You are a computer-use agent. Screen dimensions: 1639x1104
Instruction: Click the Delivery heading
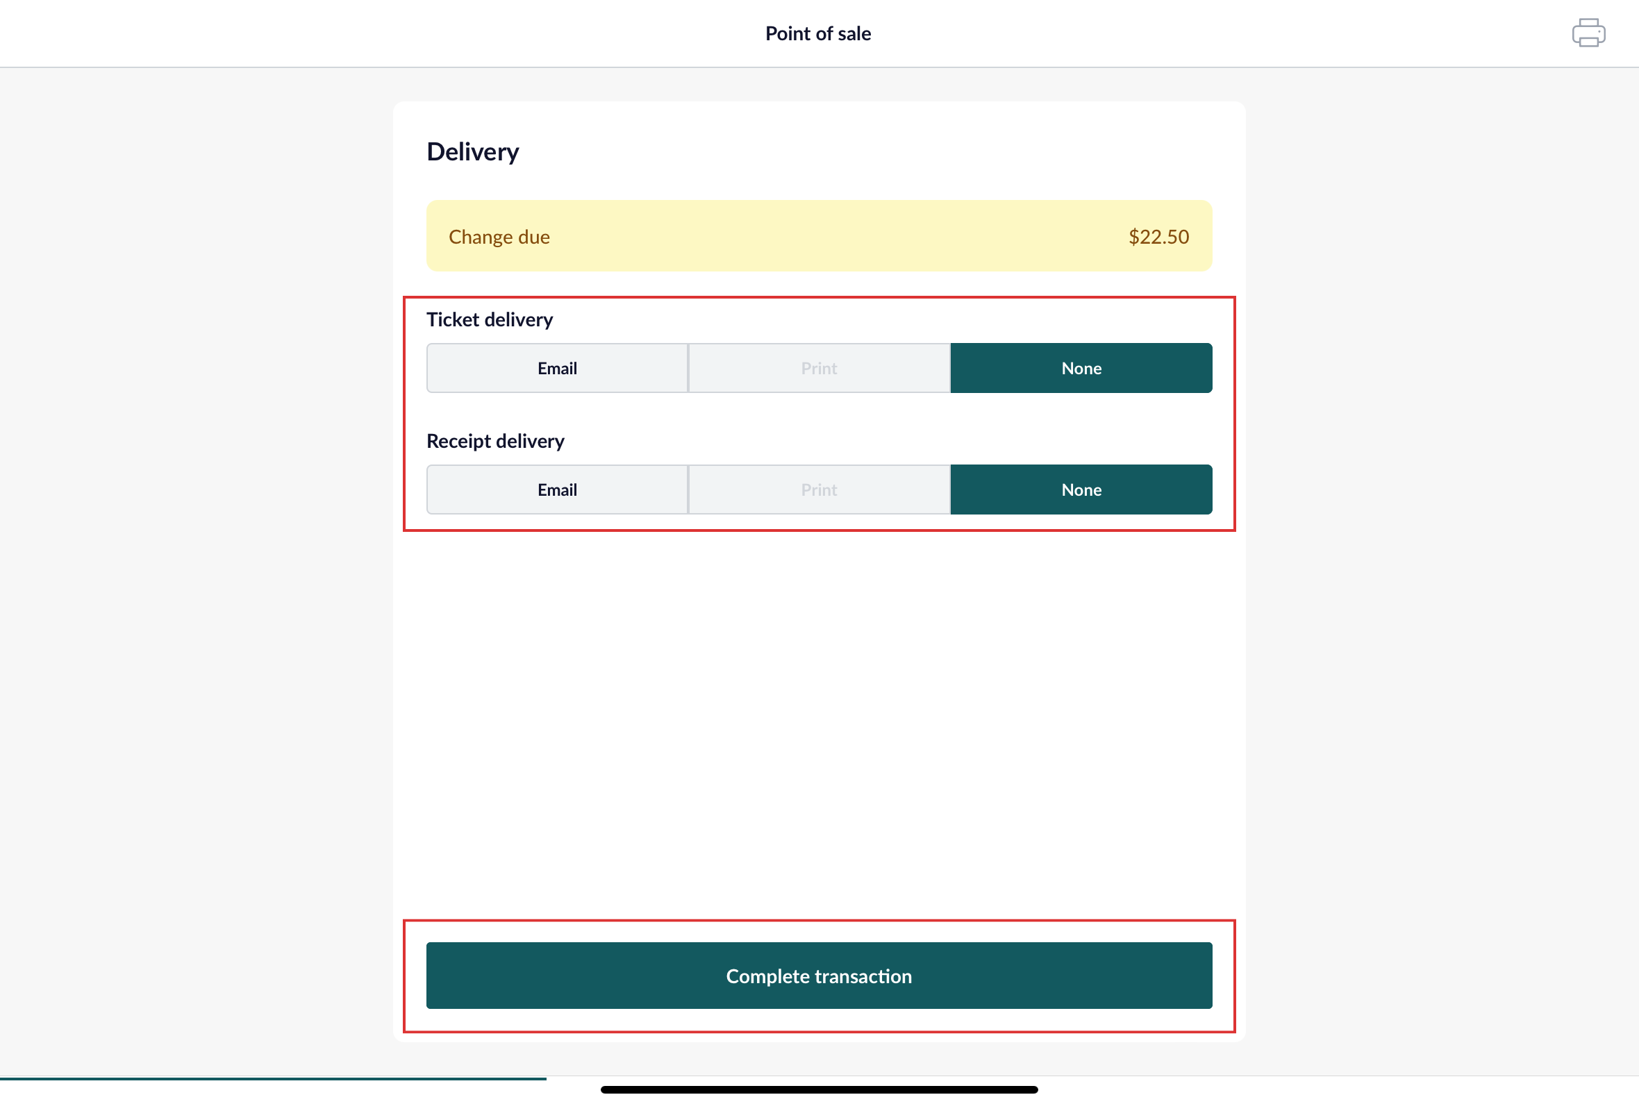click(x=472, y=151)
